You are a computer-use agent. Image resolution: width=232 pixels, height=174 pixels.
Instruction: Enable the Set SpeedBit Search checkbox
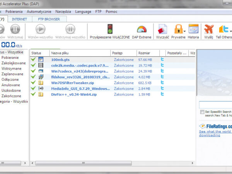(202, 112)
